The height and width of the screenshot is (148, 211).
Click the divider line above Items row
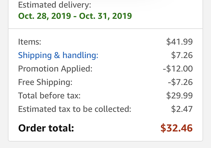tap(105, 29)
